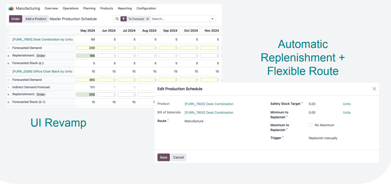Image resolution: width=391 pixels, height=185 pixels.
Task: Edit Office Chair replenishment 555 for May 2024
Action: tap(85, 94)
